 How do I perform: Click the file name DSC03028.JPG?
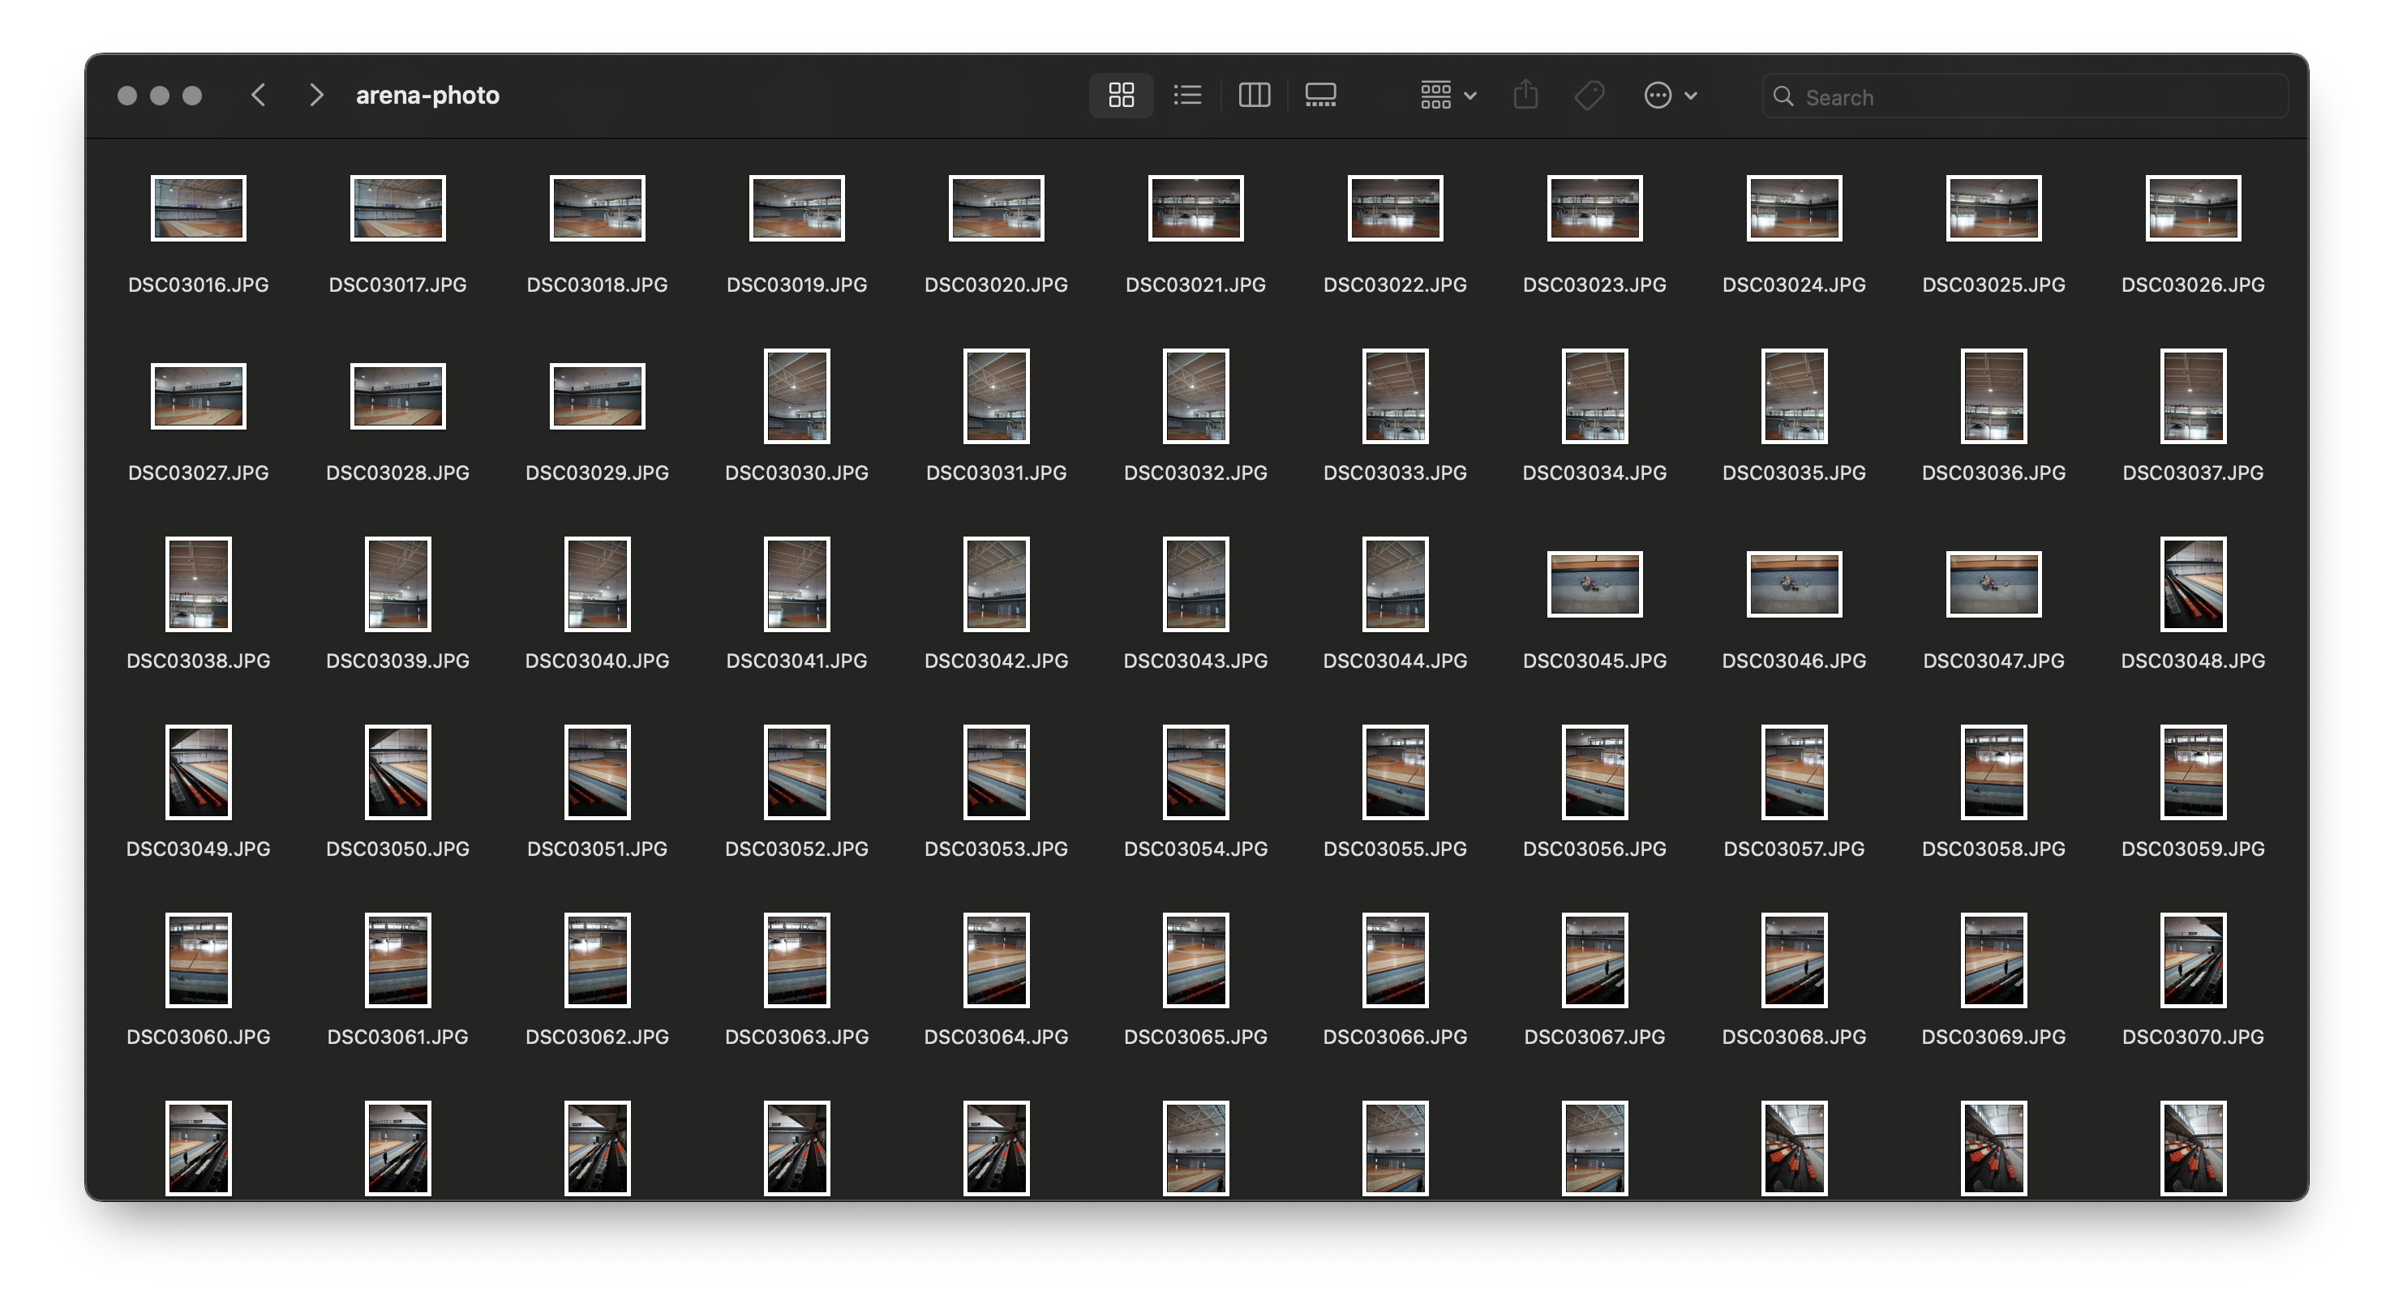click(397, 473)
